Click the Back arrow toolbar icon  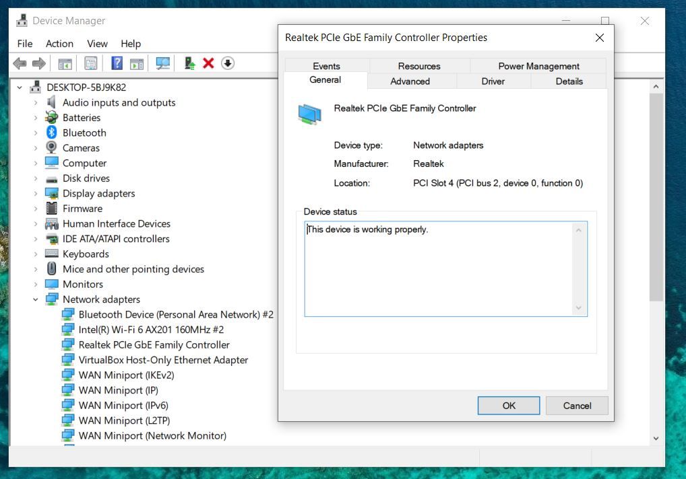[20, 64]
